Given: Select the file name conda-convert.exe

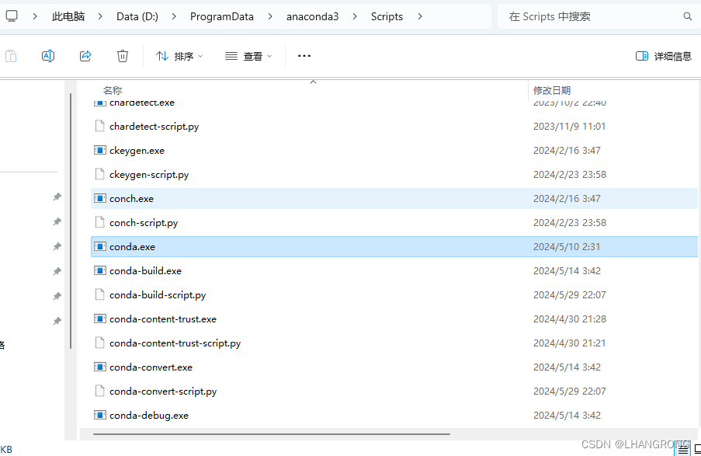Looking at the screenshot, I should [x=151, y=367].
